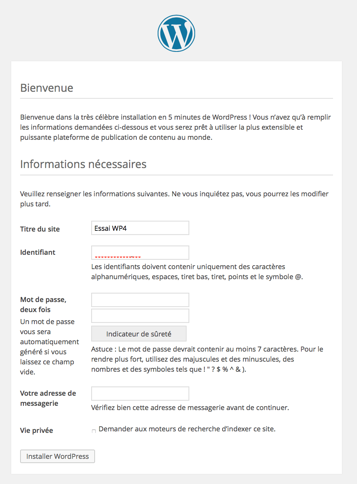Click the "Identifiant" label
Screen dimensions: 357x484
(x=38, y=252)
